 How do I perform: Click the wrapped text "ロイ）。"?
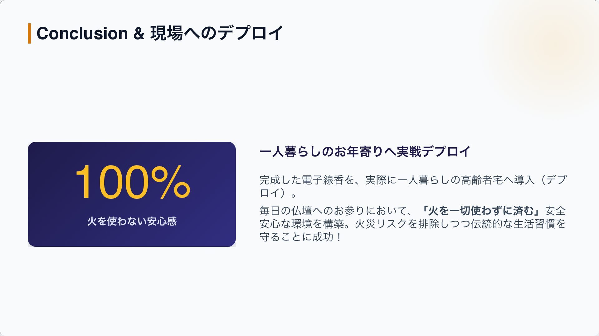point(278,193)
